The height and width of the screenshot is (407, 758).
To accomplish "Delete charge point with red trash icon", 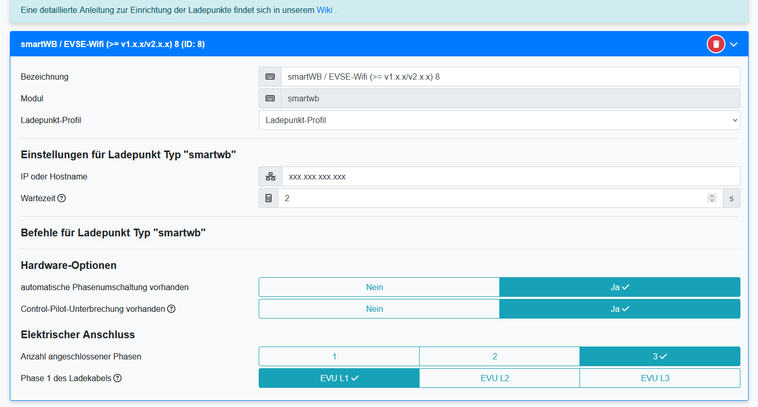I will click(716, 44).
